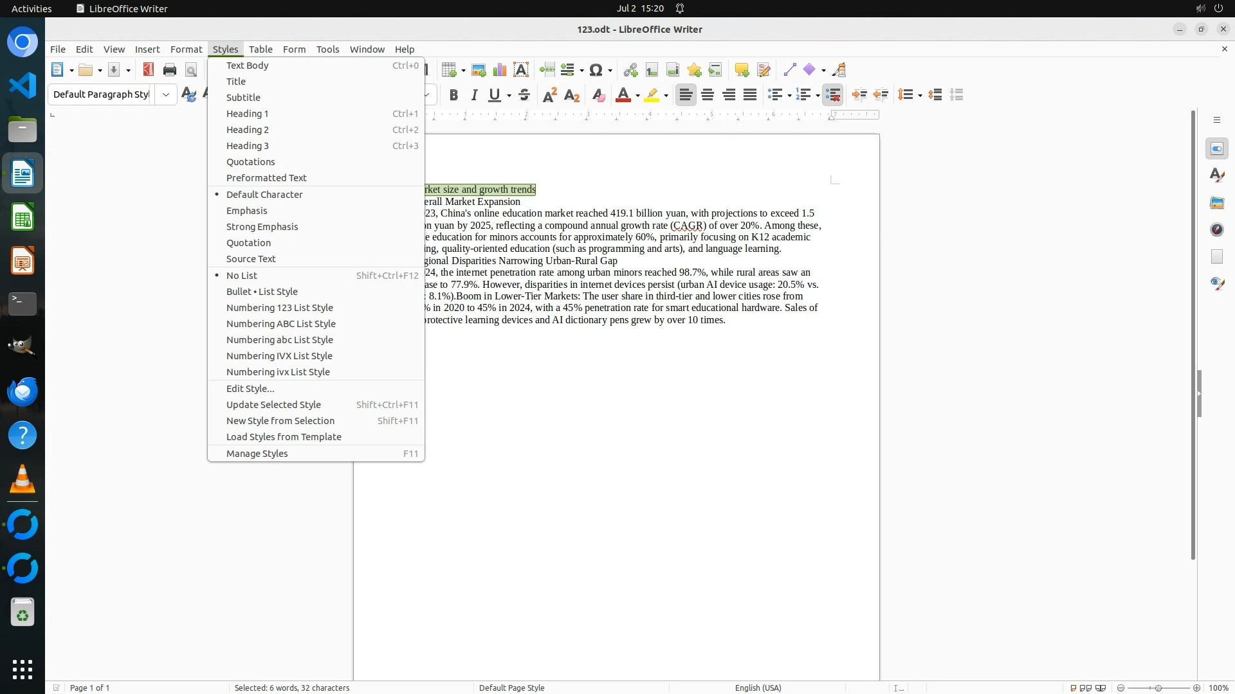This screenshot has height=694, width=1235.
Task: Click the zoom slider in status bar
Action: coord(1158,688)
